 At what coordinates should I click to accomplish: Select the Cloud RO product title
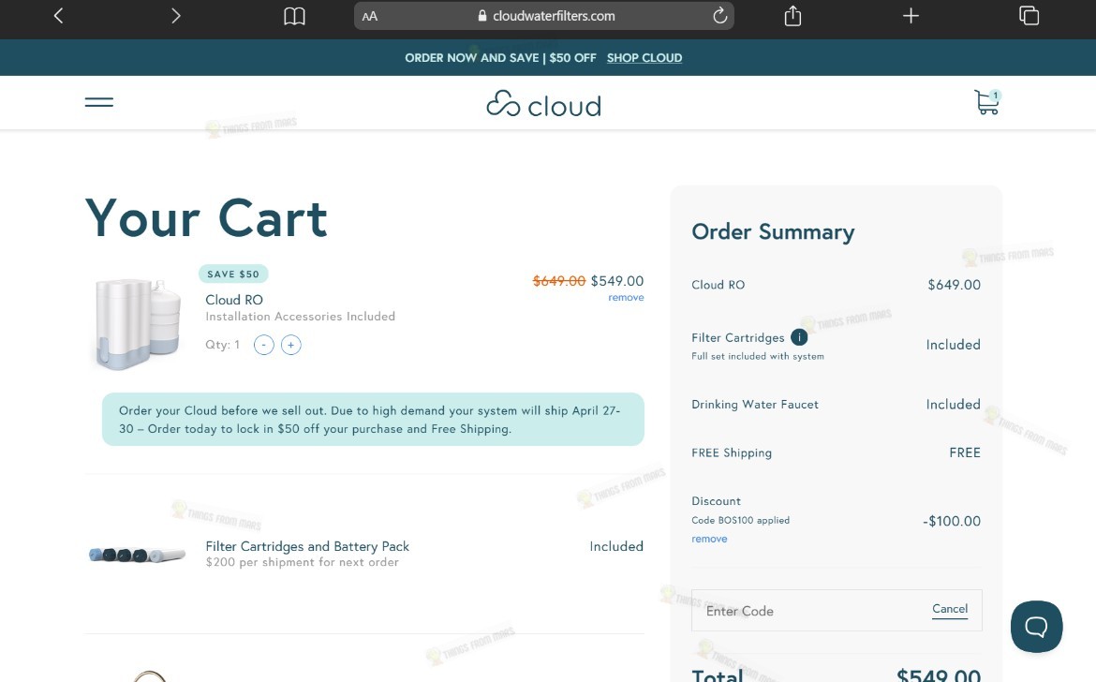pyautogui.click(x=234, y=300)
